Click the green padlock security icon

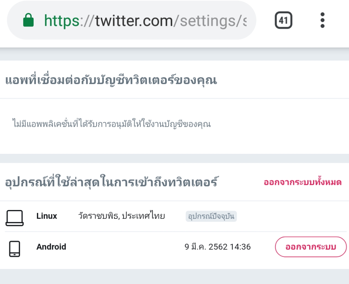pos(28,20)
